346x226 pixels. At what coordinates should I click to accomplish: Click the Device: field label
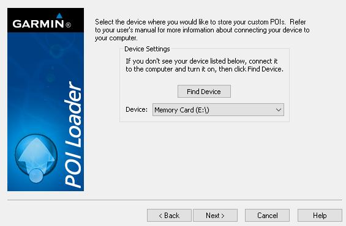coord(137,109)
